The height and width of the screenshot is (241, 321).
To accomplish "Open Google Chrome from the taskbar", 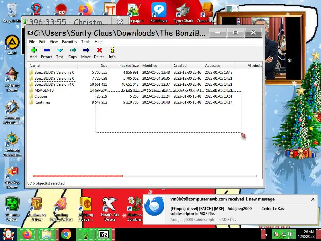I will tap(66, 234).
